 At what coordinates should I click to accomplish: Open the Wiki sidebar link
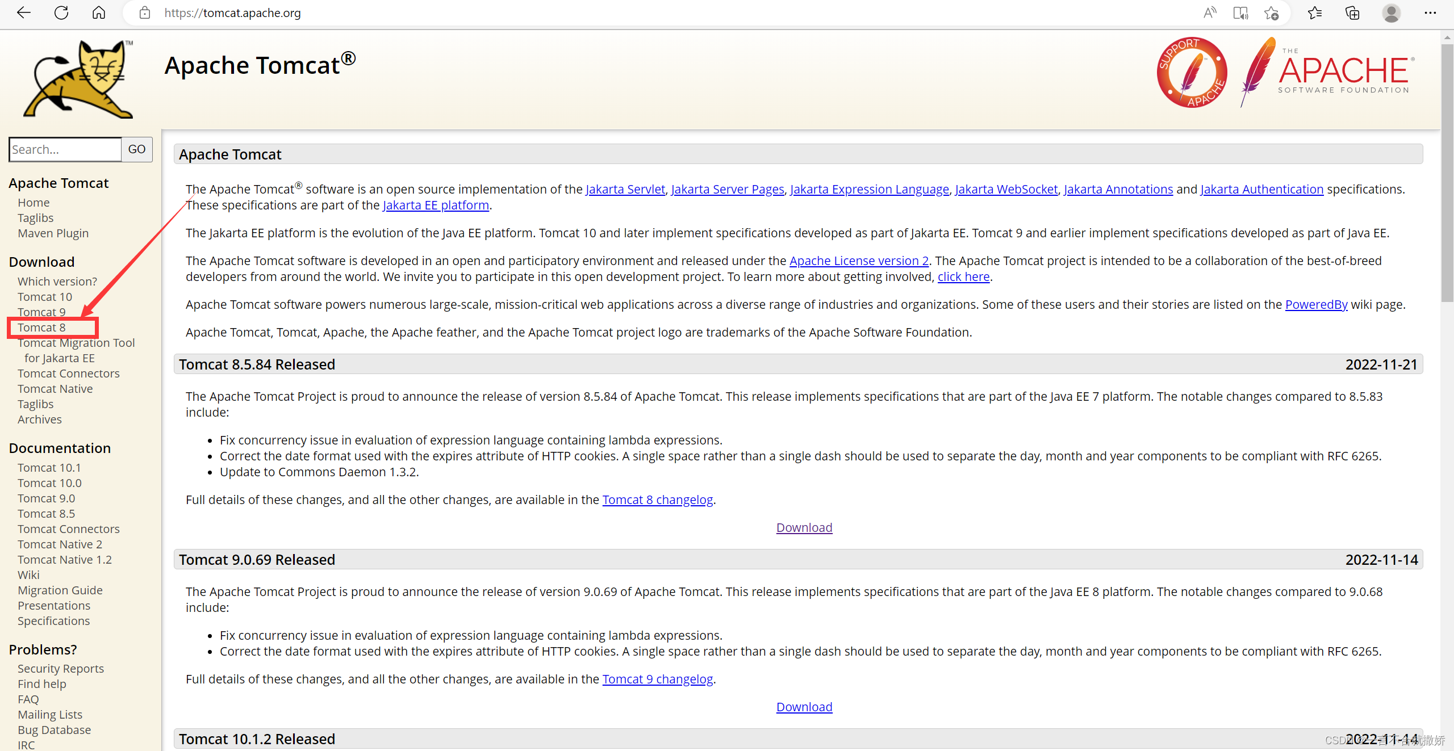point(28,575)
